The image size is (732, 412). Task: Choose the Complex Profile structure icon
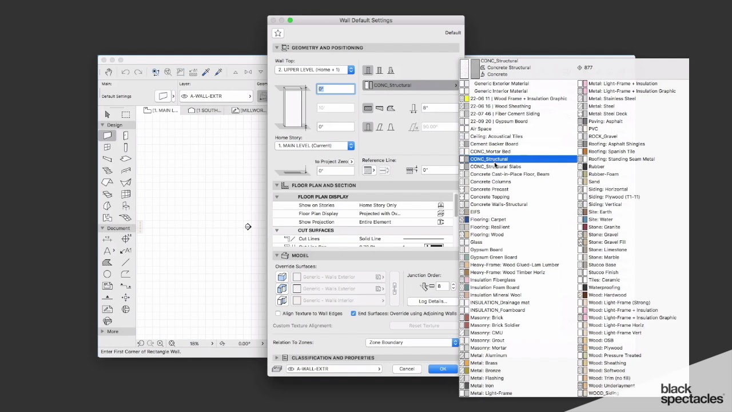(391, 70)
